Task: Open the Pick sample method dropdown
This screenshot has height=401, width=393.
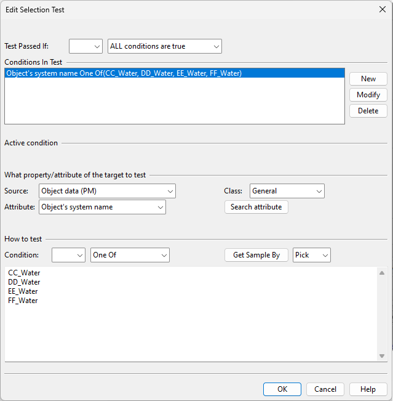Action: click(x=311, y=255)
